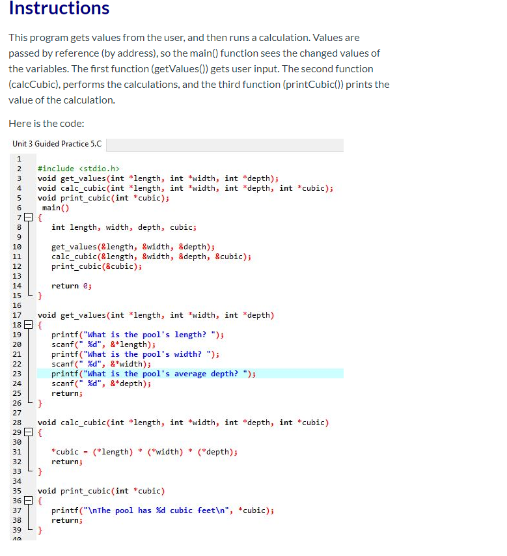Click the 'main()' line
The width and height of the screenshot is (507, 556).
coord(56,208)
